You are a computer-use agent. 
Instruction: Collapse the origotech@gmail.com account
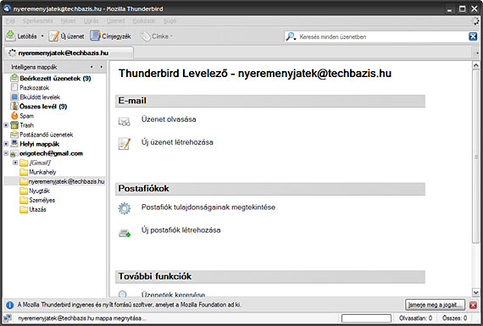pos(6,153)
